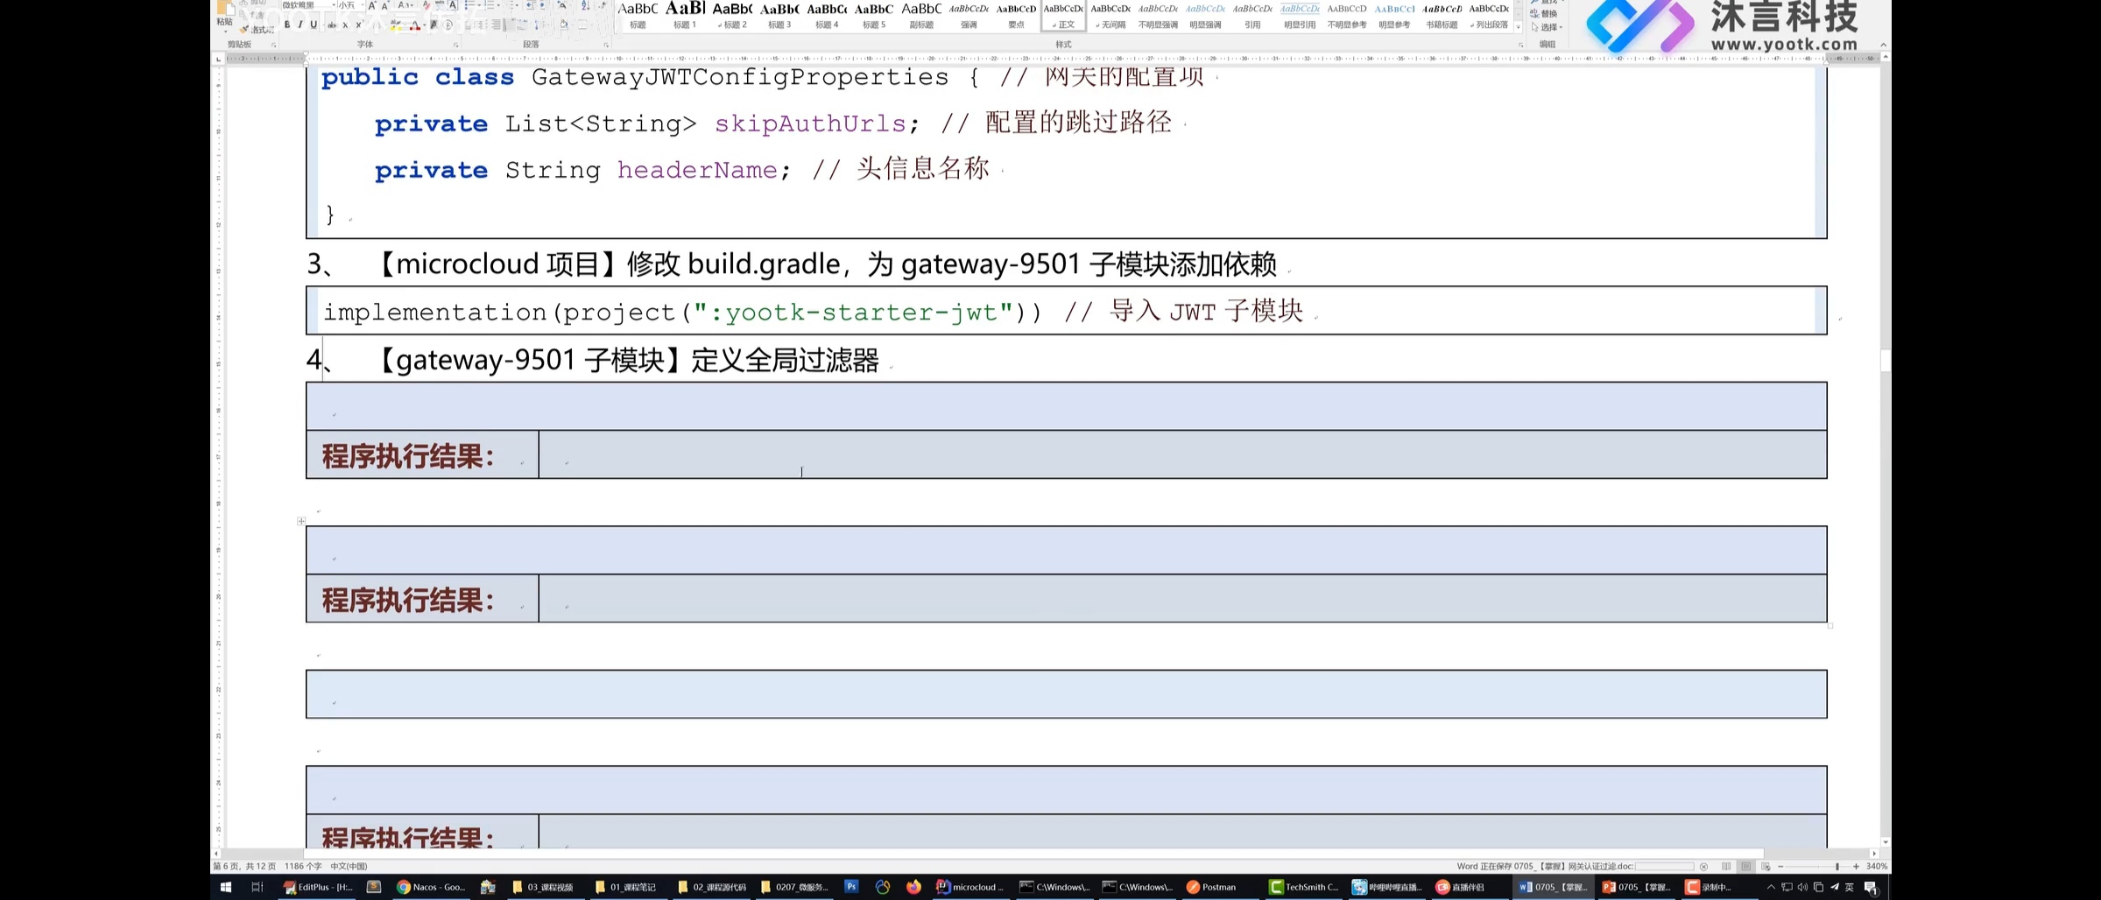Toggle bold formatting in the ribbon
Screen dimensions: 2101x900
(x=287, y=25)
